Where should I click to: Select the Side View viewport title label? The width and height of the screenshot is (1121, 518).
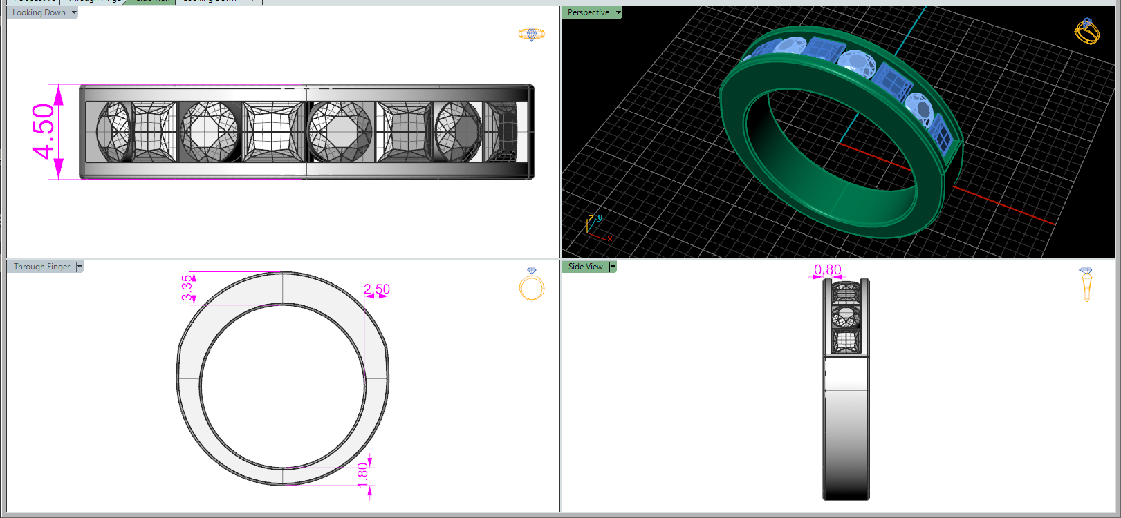[586, 267]
